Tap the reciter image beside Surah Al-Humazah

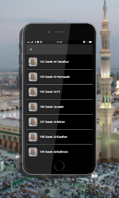[x=33, y=77]
